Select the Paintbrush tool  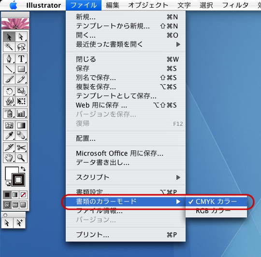9,79
